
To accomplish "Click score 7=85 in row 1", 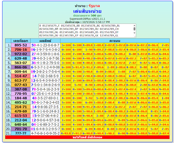I will [164, 45].
